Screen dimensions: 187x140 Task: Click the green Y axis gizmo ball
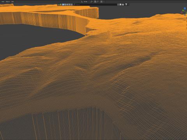tap(183, 10)
